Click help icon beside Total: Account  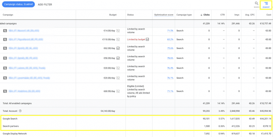[x=20, y=111]
